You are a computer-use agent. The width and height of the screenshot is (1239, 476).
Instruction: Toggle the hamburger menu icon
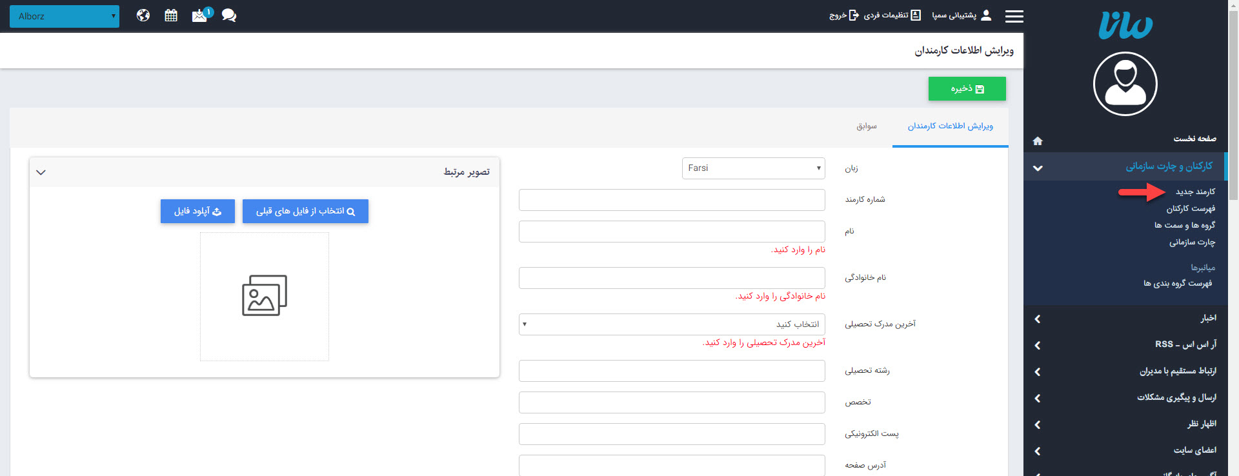1014,16
